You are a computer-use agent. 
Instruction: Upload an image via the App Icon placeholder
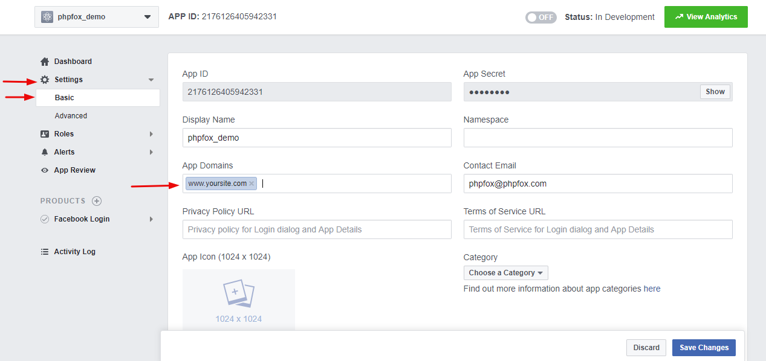click(239, 299)
